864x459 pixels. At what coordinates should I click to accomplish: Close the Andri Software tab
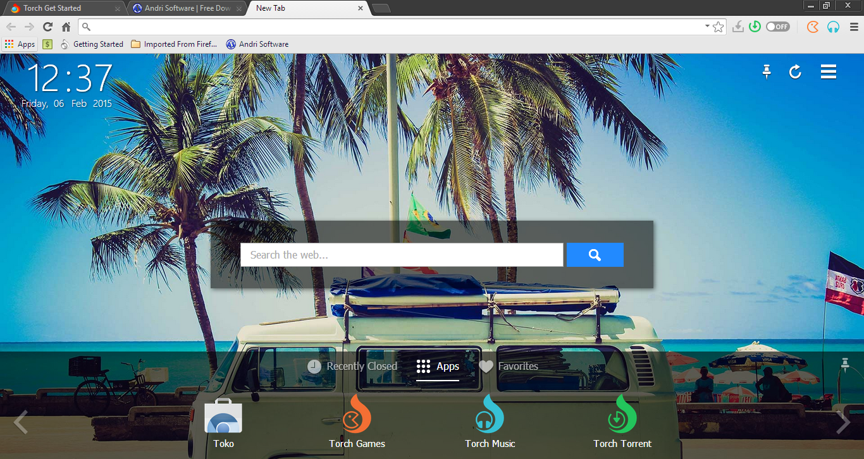click(x=239, y=9)
